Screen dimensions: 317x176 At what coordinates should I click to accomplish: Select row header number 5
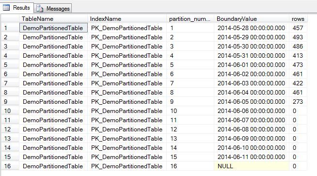pos(10,65)
